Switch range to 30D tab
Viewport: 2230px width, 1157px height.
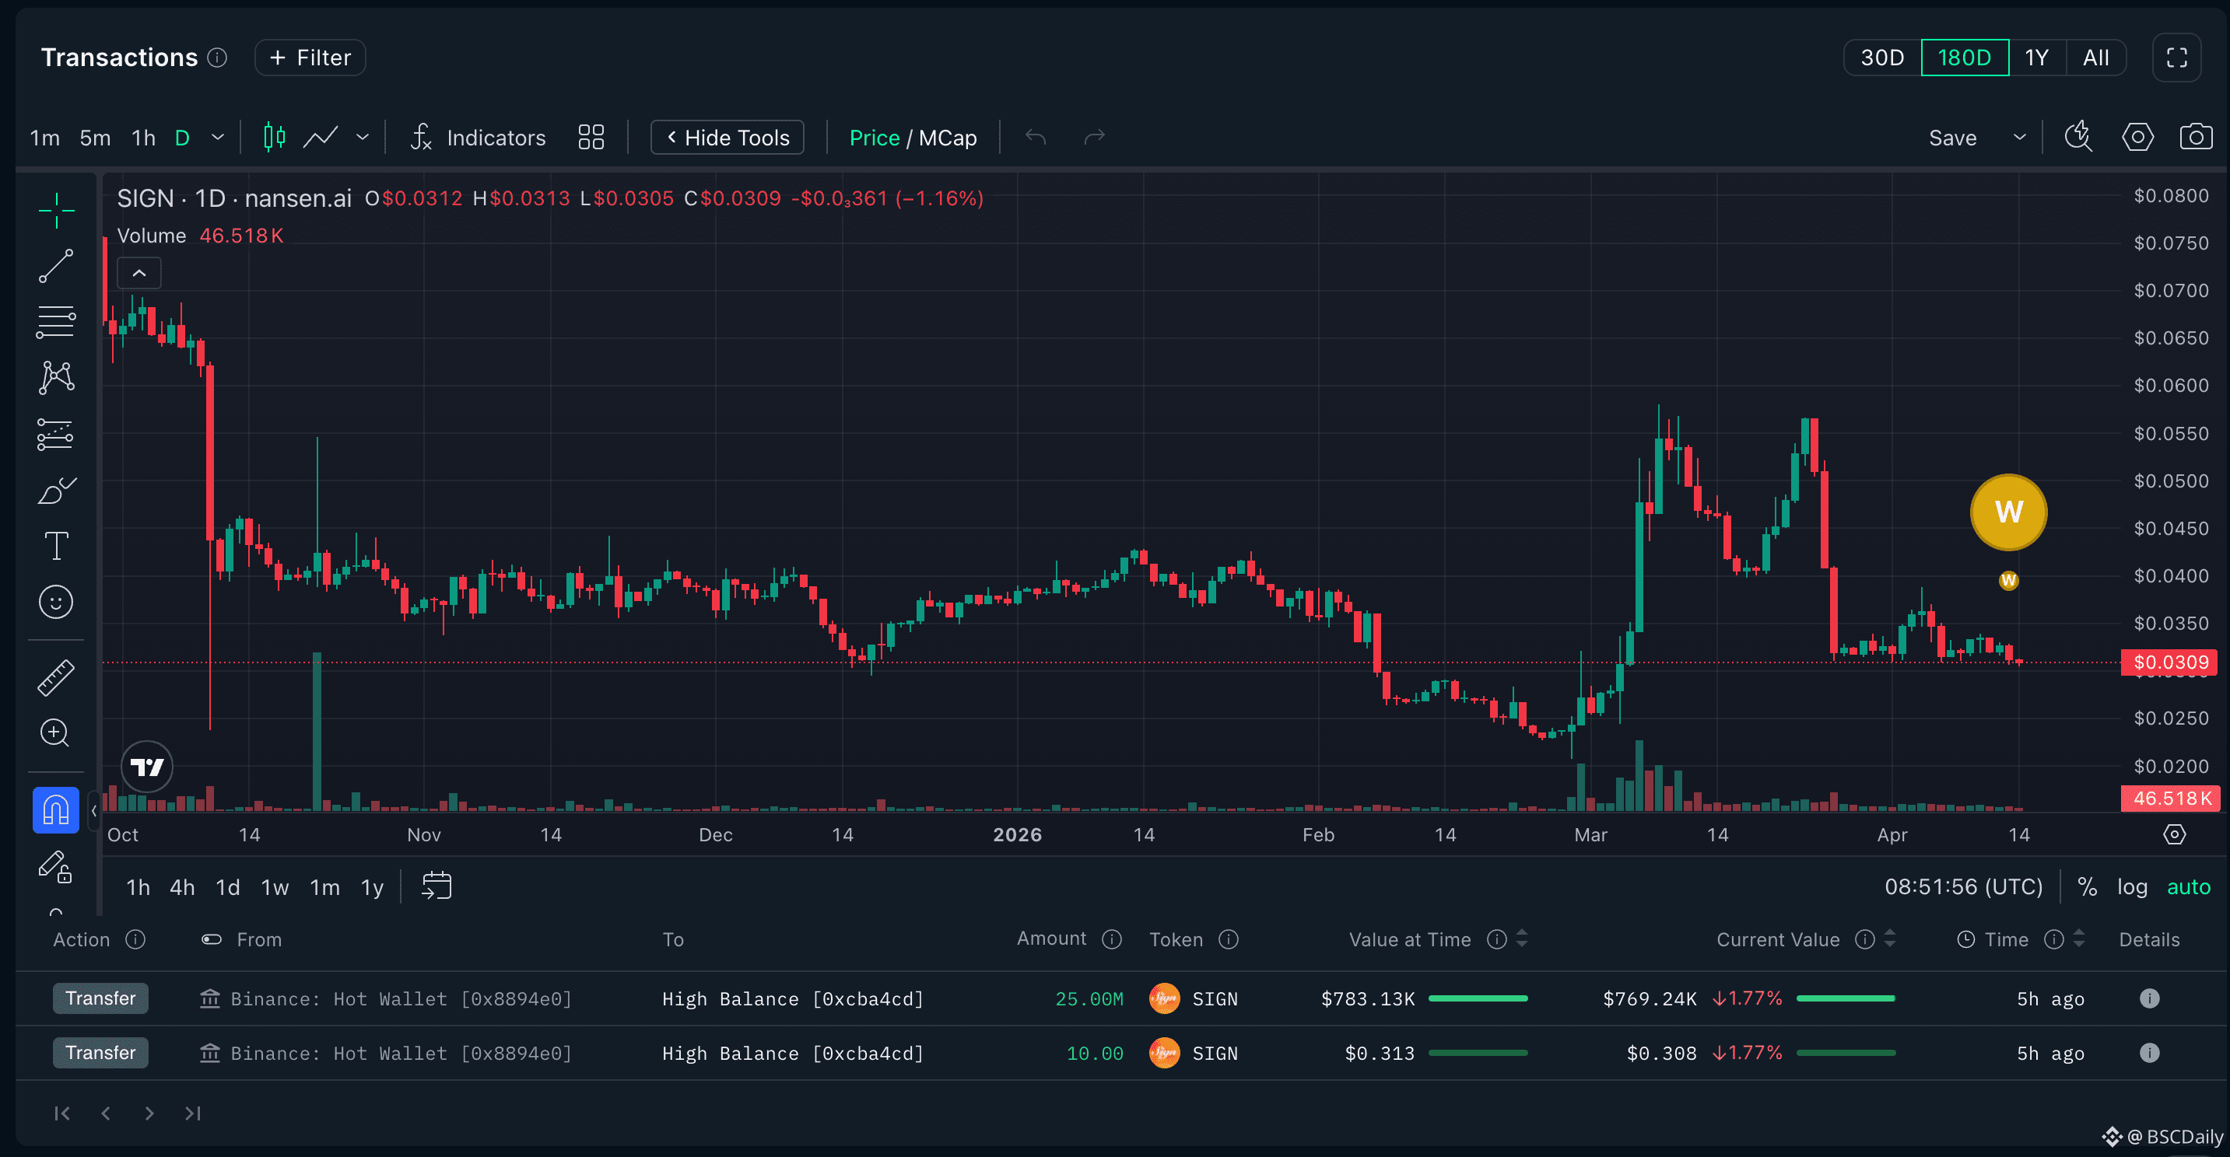point(1882,58)
